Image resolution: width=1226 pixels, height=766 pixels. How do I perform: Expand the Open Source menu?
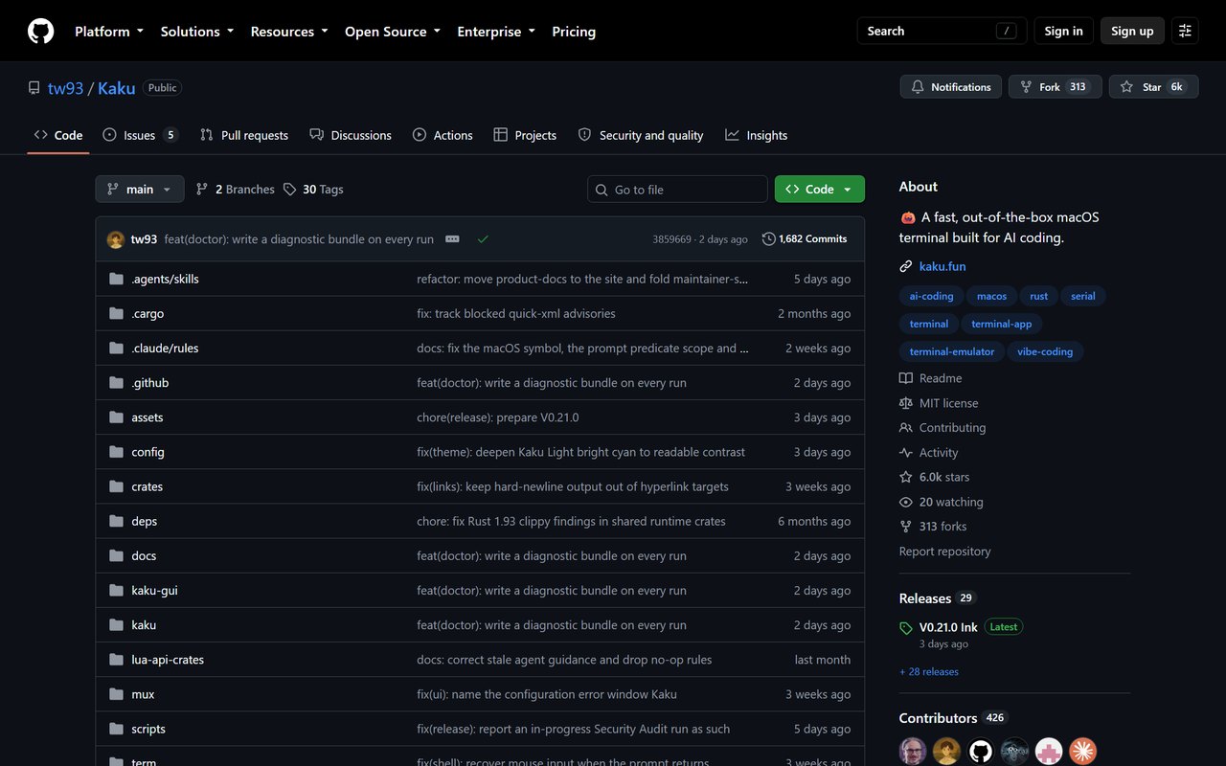[393, 31]
